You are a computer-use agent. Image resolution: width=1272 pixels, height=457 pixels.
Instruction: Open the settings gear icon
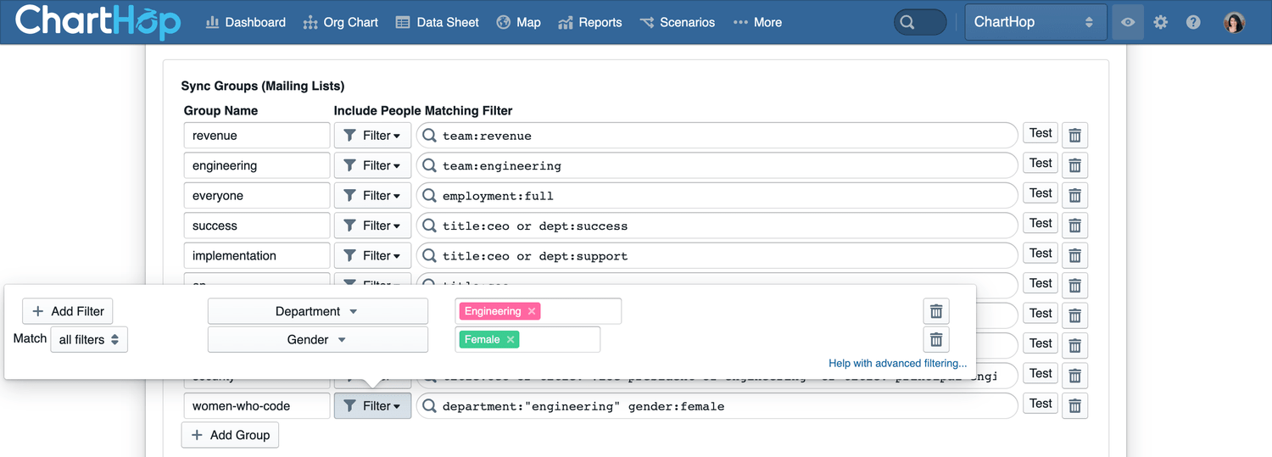(x=1161, y=22)
